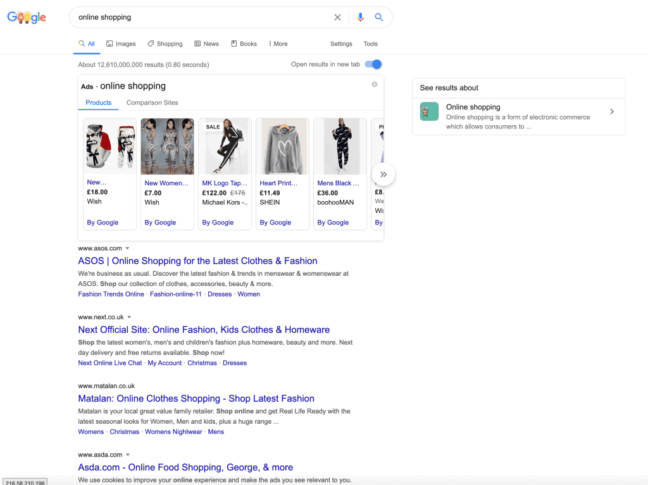Switch to the Images tab
648x485 pixels.
121,44
